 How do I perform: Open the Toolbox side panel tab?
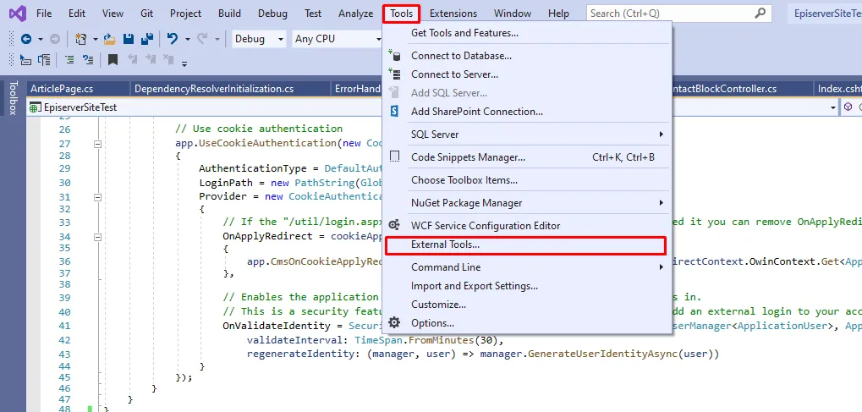coord(13,97)
